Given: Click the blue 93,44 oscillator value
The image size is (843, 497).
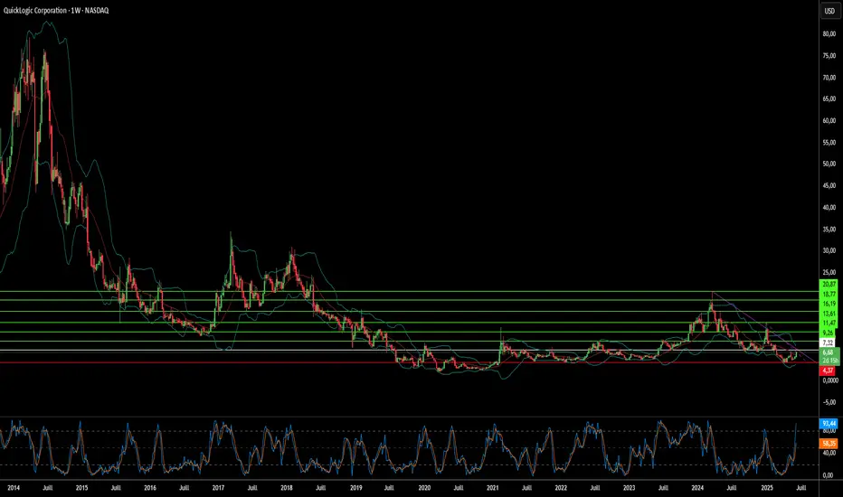Looking at the screenshot, I should [829, 424].
